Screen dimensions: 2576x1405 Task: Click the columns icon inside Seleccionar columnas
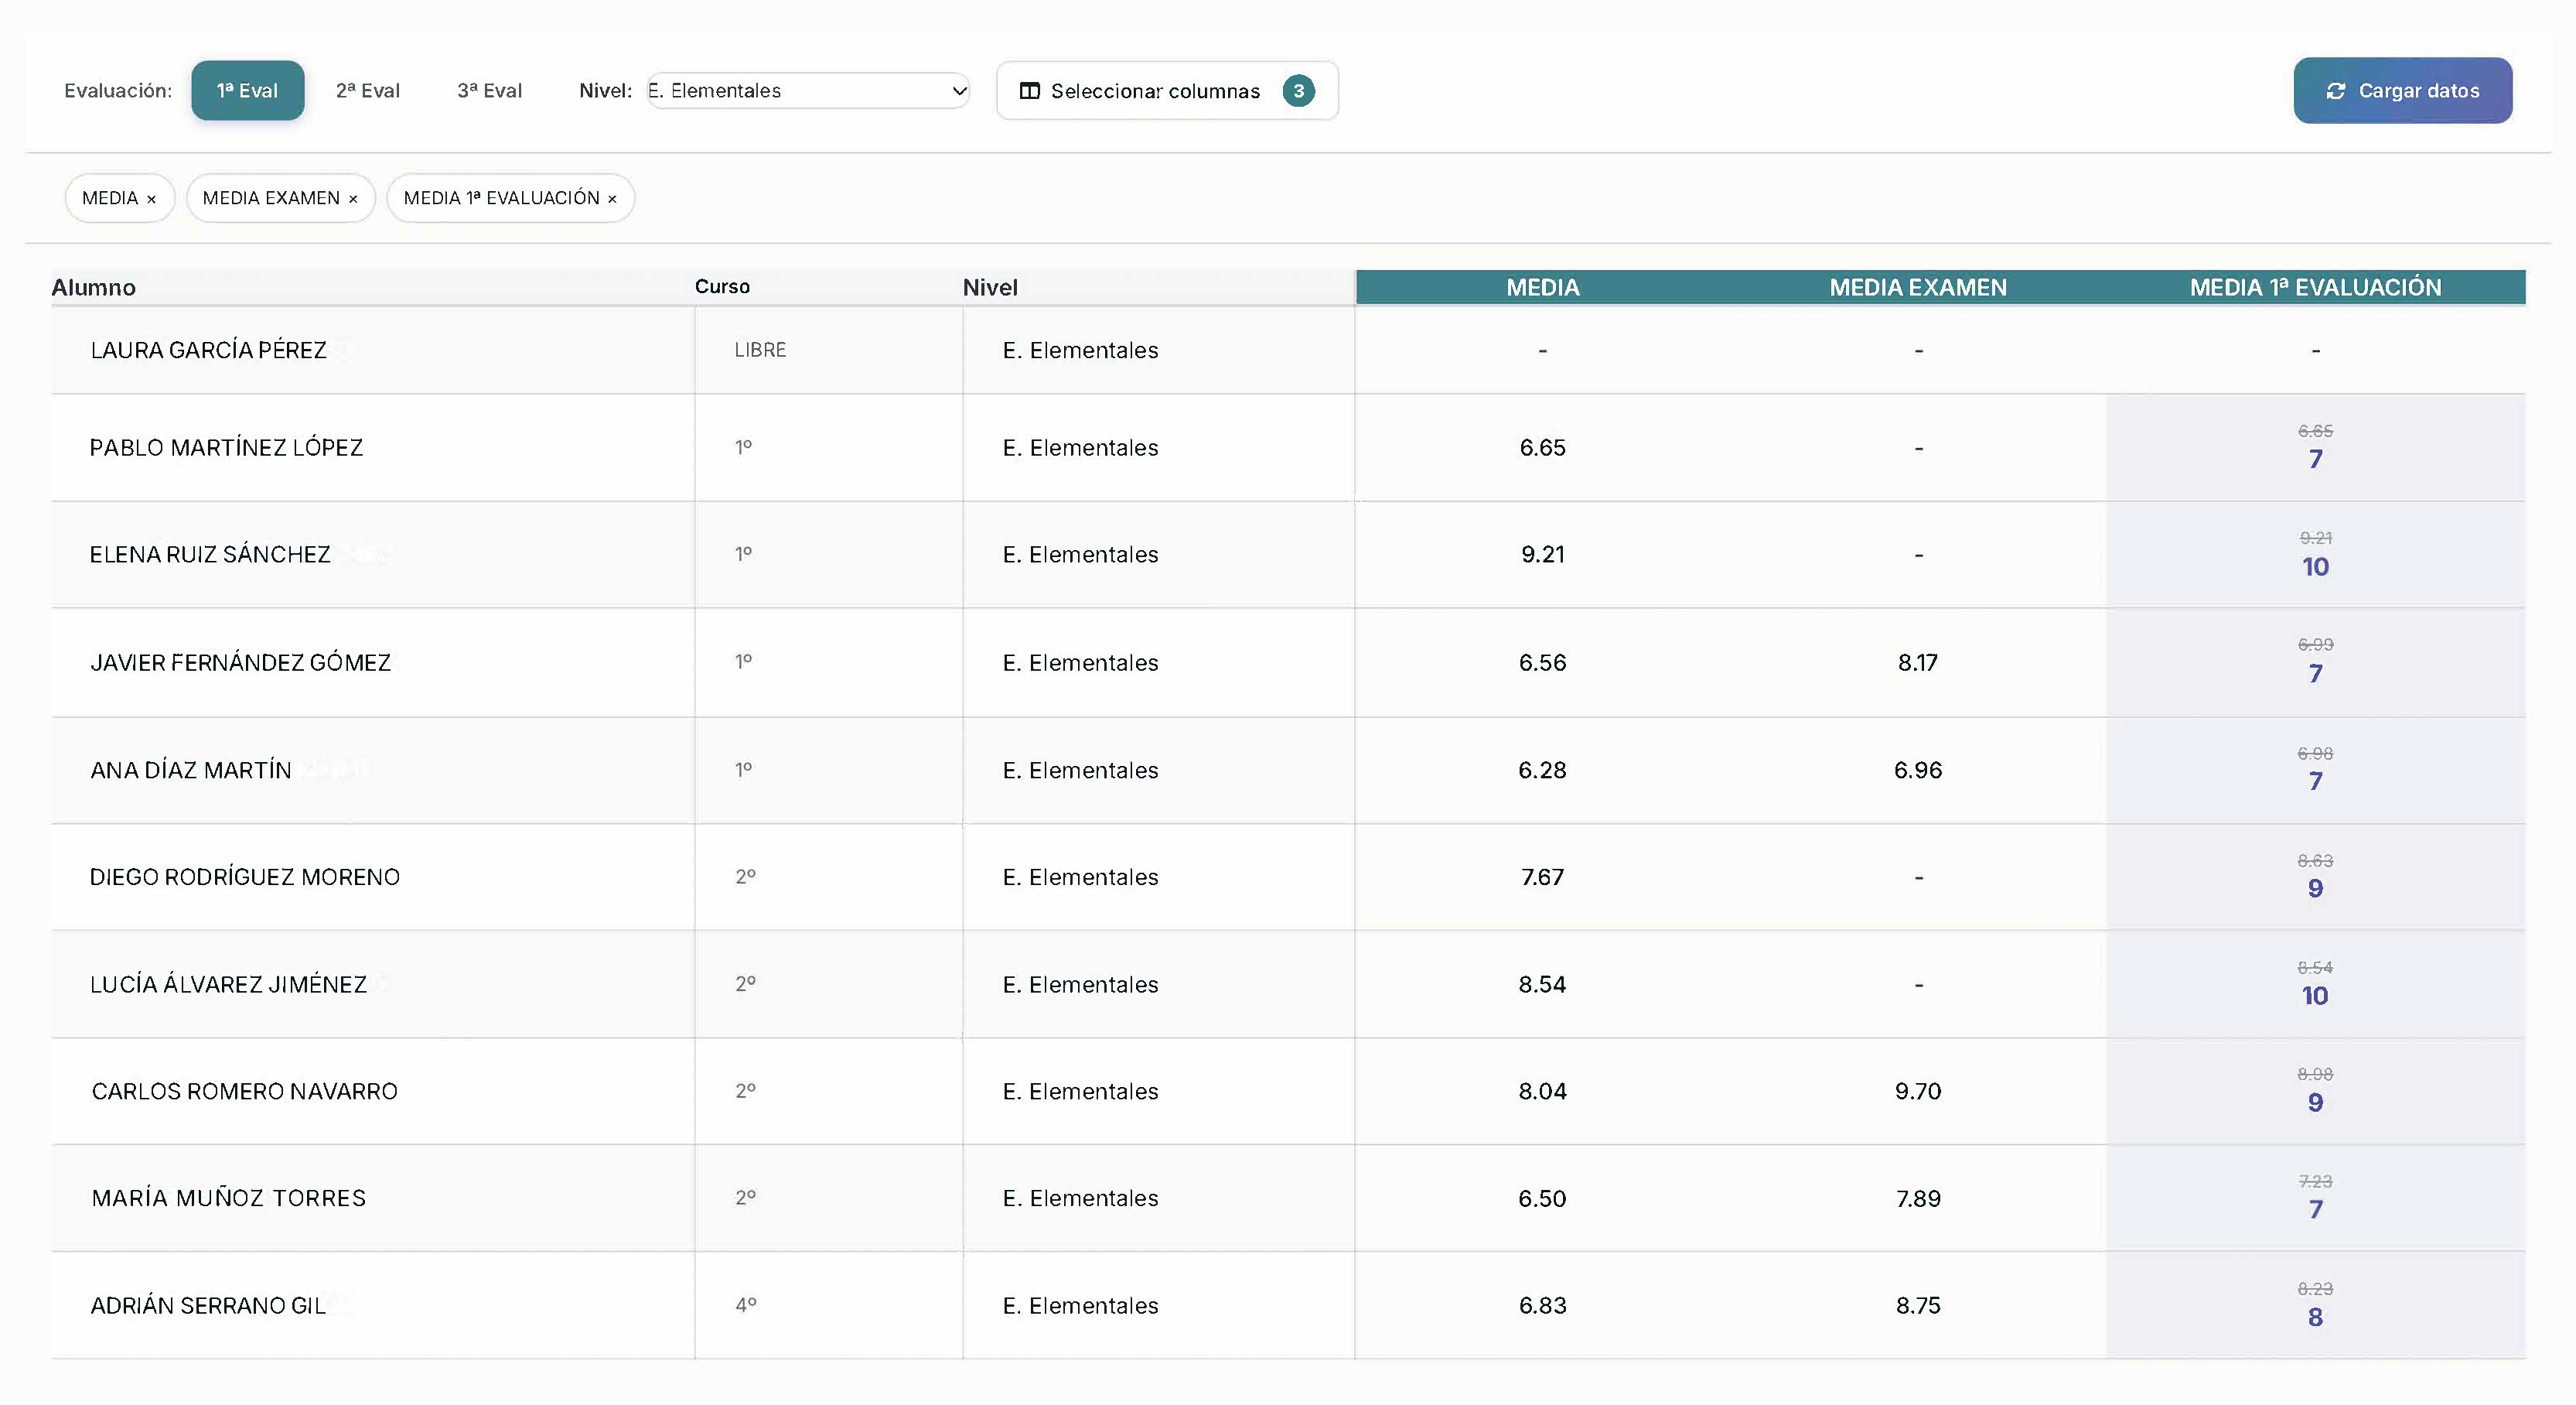pos(1029,91)
